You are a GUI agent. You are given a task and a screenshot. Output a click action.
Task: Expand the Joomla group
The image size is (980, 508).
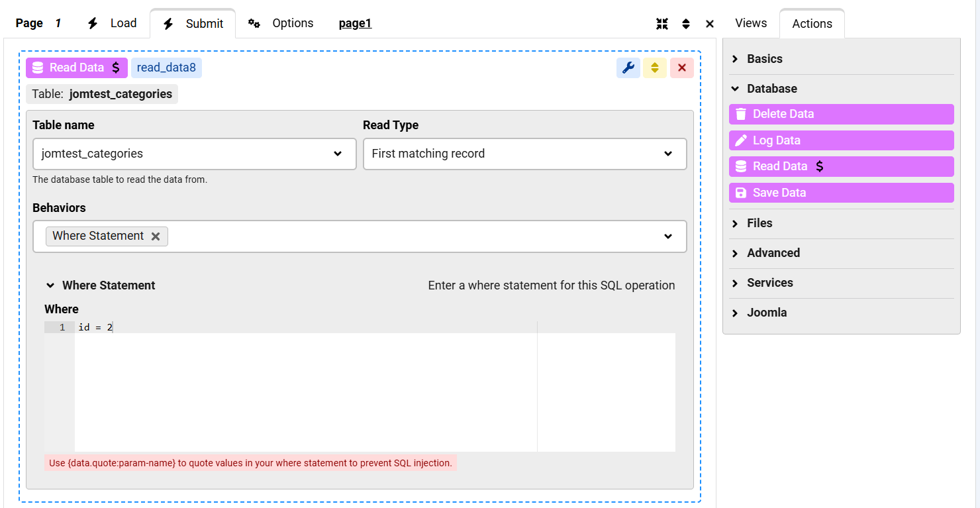[x=841, y=313]
